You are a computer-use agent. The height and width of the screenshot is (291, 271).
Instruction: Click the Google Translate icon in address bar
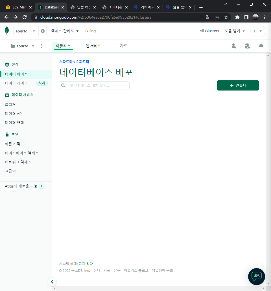(208, 17)
